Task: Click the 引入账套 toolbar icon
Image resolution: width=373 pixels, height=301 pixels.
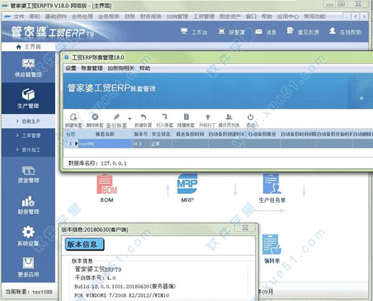Action: click(x=165, y=117)
